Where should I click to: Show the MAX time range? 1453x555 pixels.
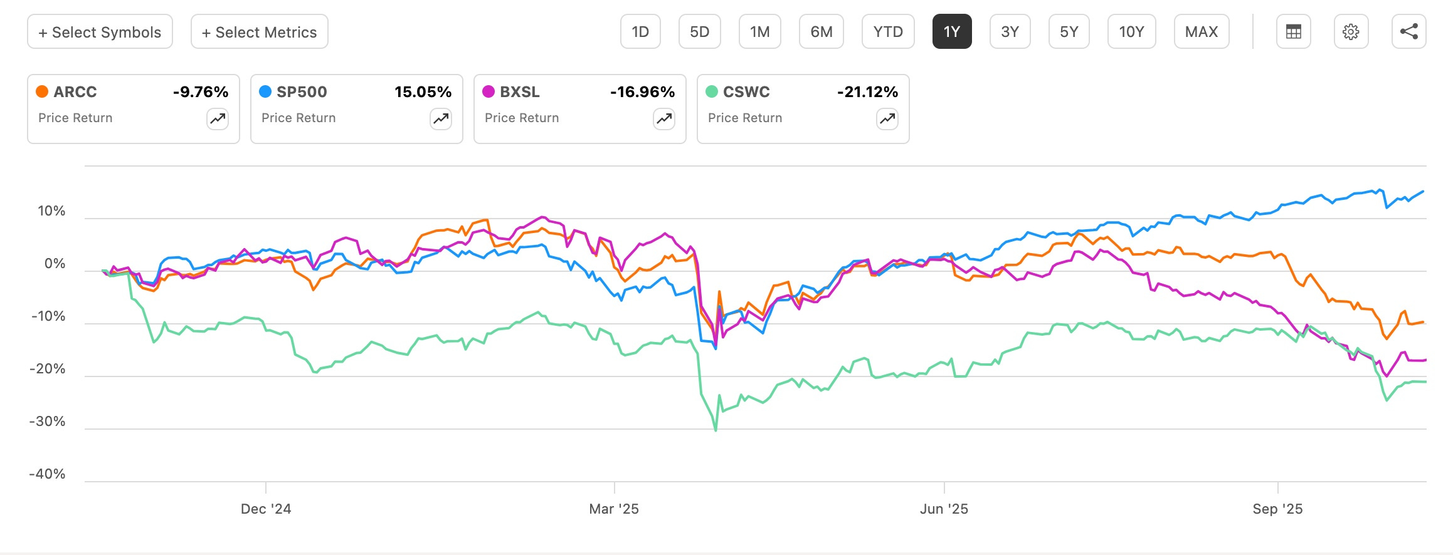point(1202,31)
